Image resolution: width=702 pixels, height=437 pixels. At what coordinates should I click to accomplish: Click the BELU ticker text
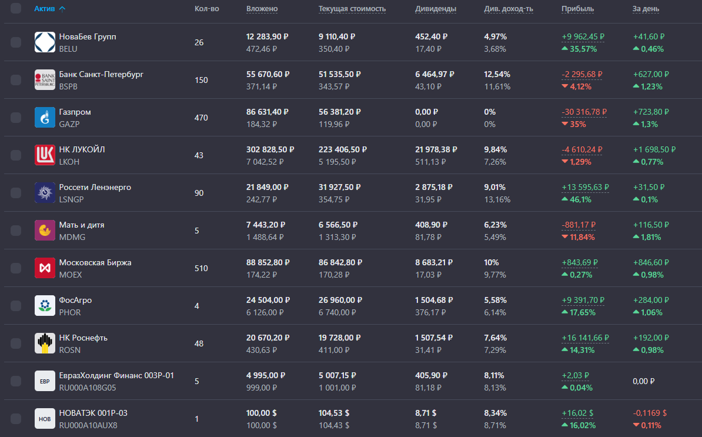tap(68, 49)
